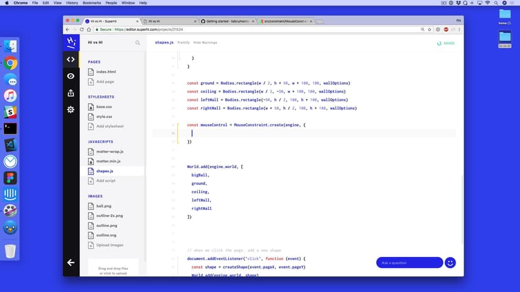Click the SuperHi logo
Viewport: 520px width, 292px height.
[71, 43]
